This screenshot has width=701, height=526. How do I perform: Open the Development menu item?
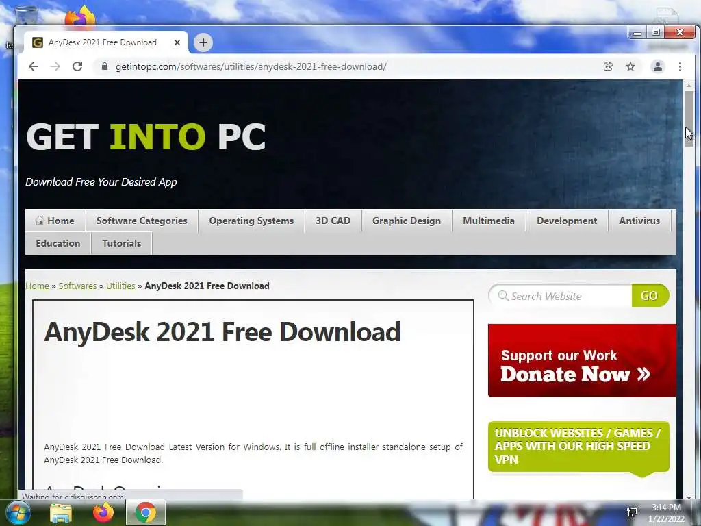click(567, 221)
